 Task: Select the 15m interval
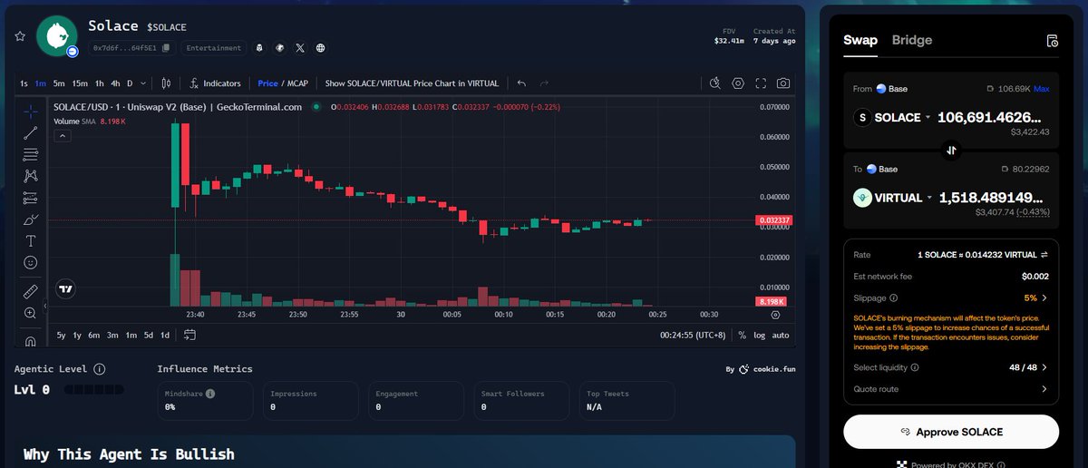(x=80, y=83)
